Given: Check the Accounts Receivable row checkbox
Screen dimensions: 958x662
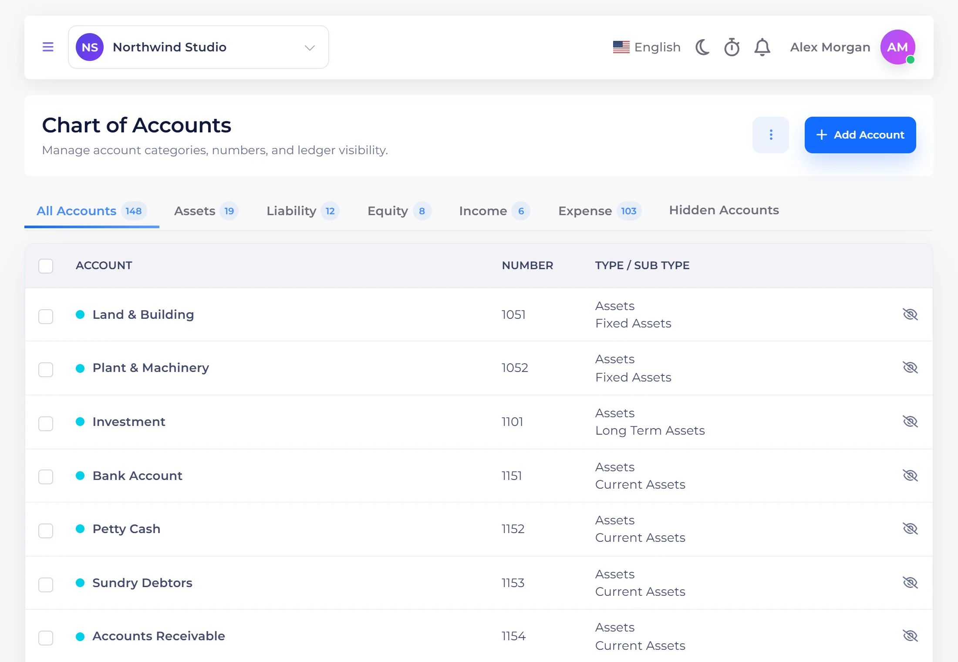Looking at the screenshot, I should coord(46,638).
